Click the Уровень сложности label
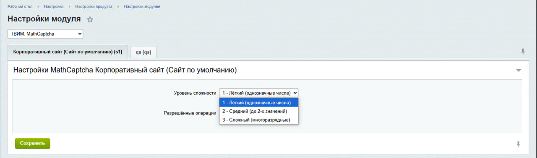Screen dimensions: 537x158 pos(195,93)
